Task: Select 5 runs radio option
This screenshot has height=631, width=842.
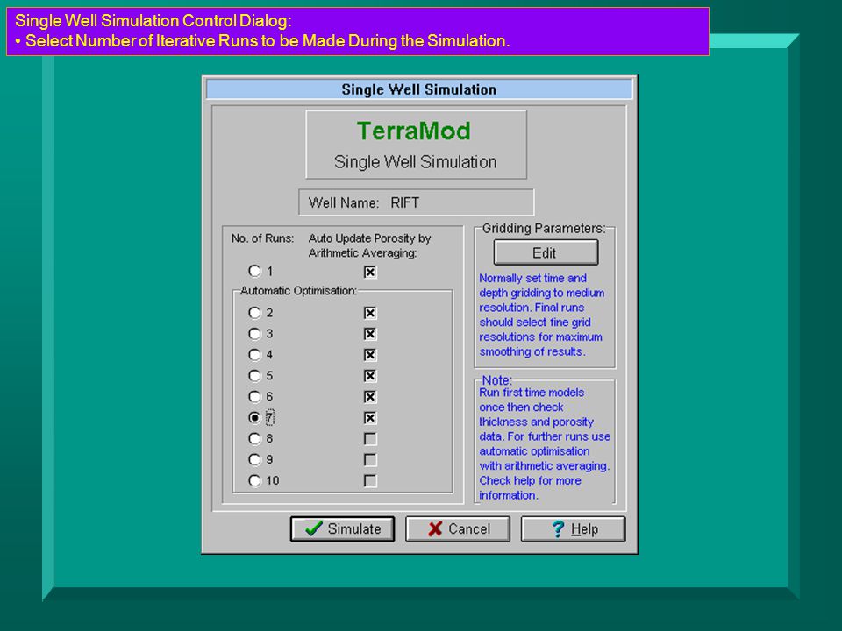Action: click(254, 376)
